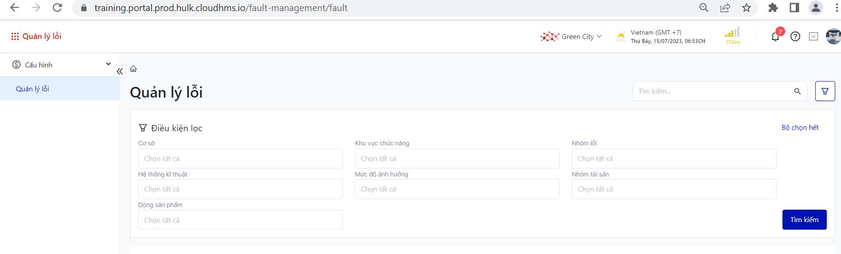Click the notification bell icon
This screenshot has height=254, width=841.
point(775,37)
